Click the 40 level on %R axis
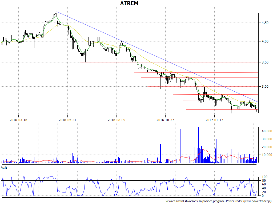Screen dimensions: 273x204 (x=263, y=188)
